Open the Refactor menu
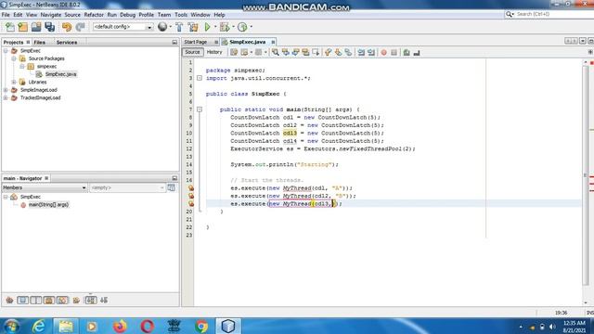 94,15
